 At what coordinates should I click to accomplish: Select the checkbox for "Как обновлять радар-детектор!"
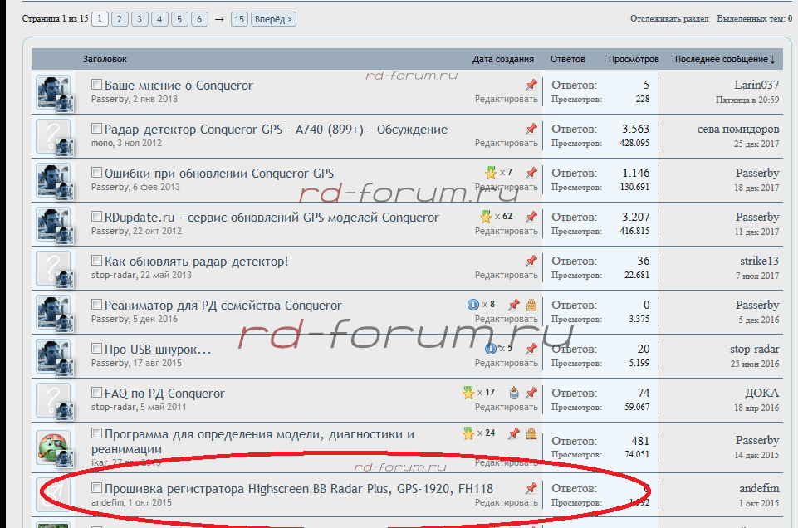point(96,261)
